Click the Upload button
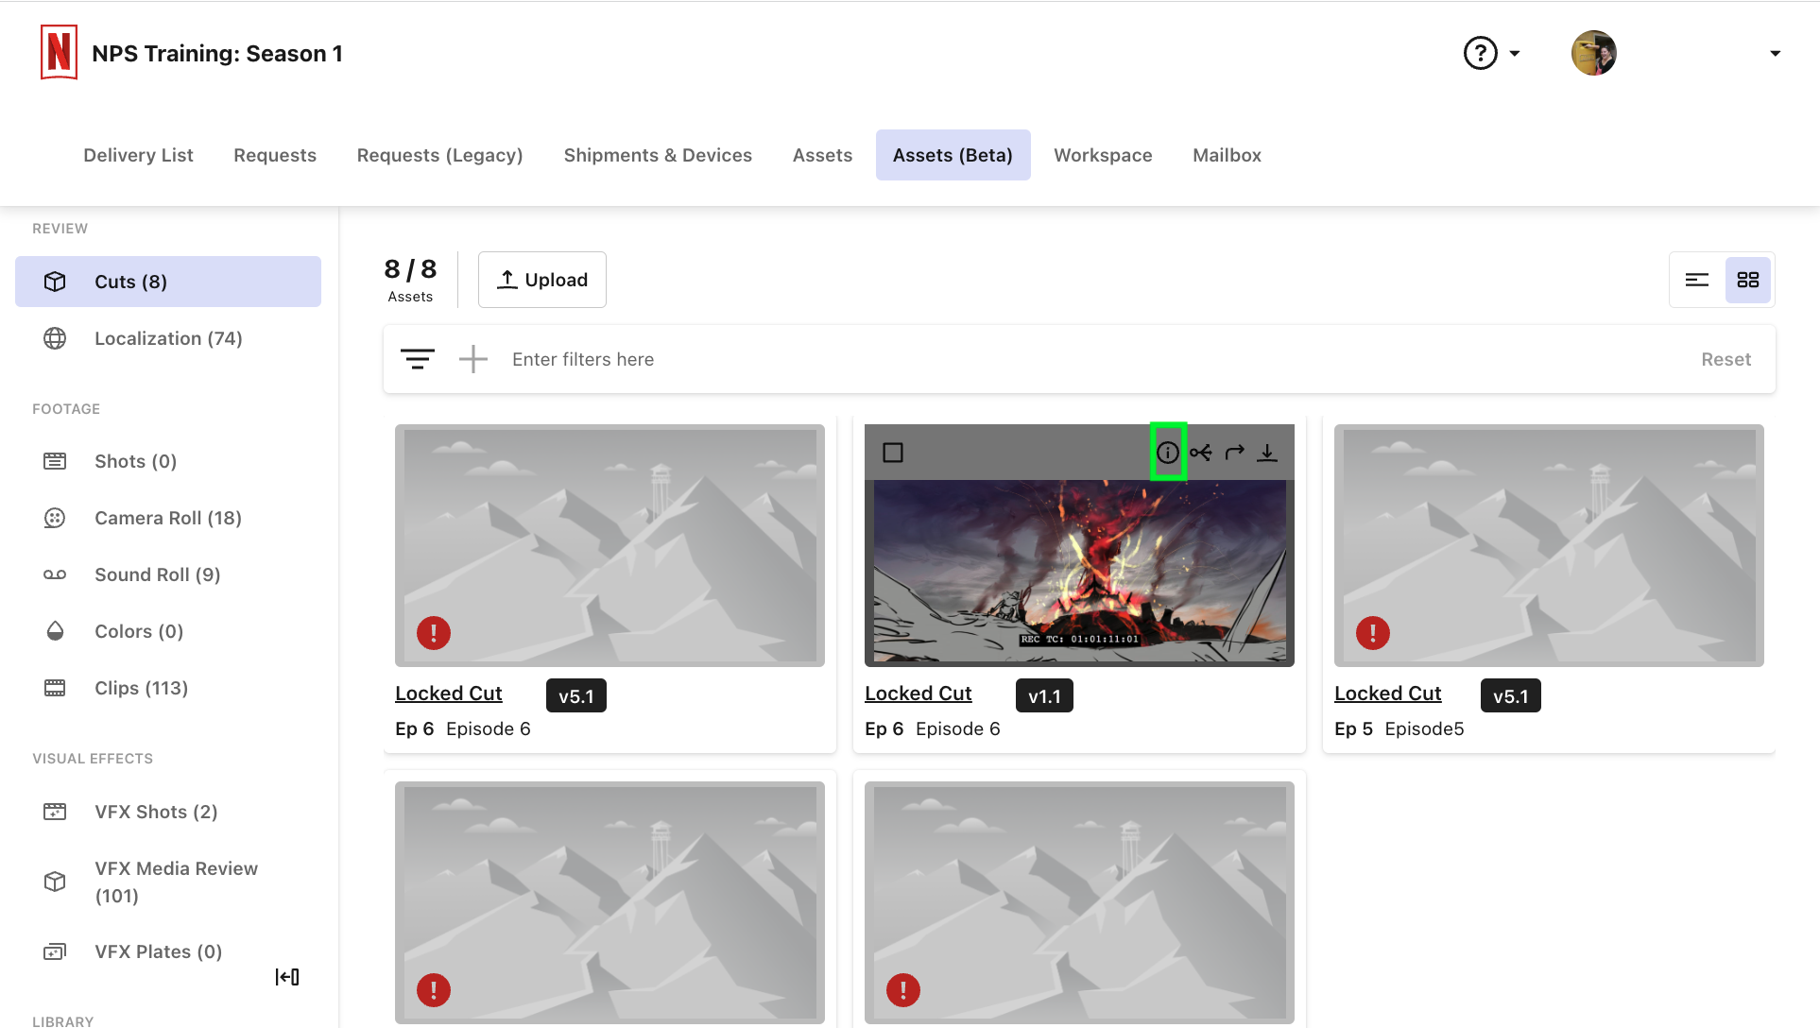 pos(542,280)
